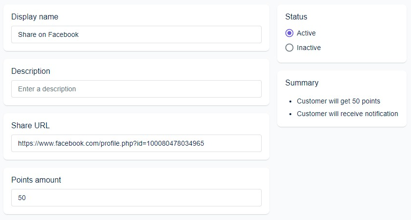Viewport: 411px width, 220px height.
Task: Click the "Status" card heading
Action: (x=296, y=17)
